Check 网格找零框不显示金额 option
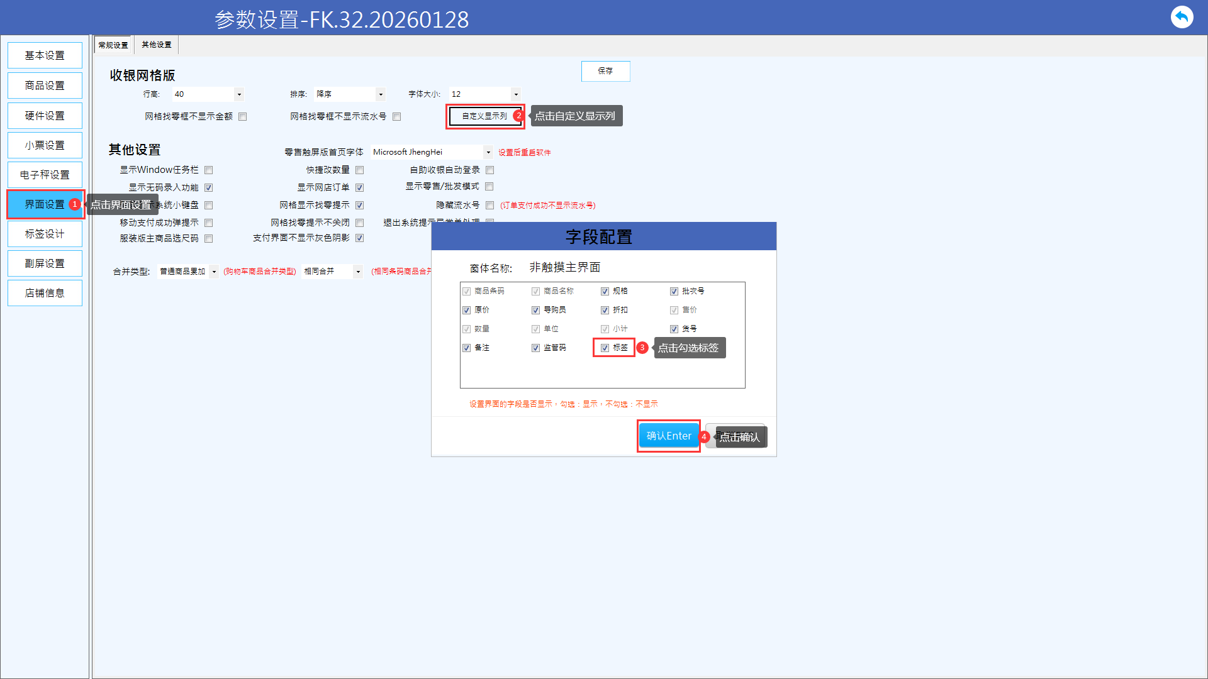Image resolution: width=1208 pixels, height=679 pixels. click(243, 117)
